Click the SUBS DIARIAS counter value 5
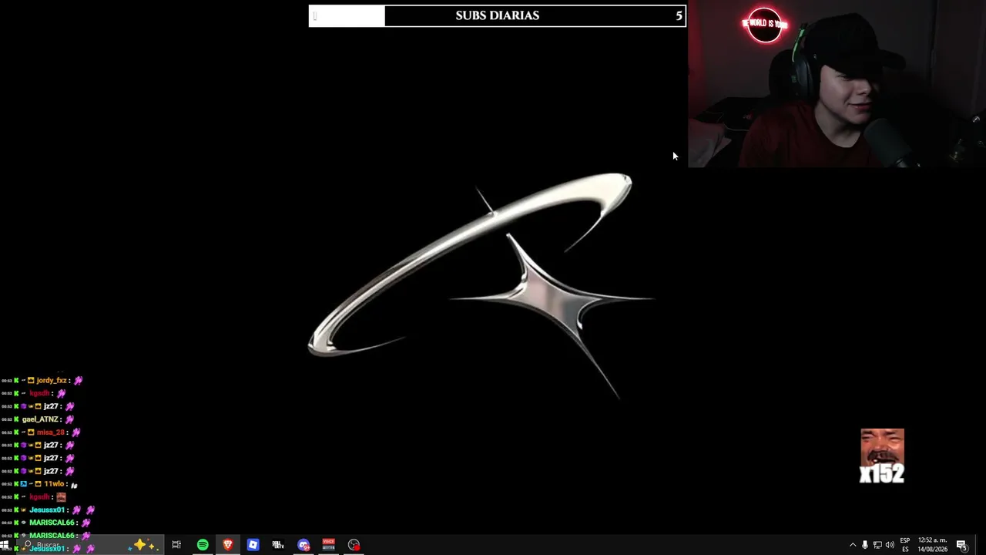This screenshot has width=986, height=555. [x=679, y=15]
